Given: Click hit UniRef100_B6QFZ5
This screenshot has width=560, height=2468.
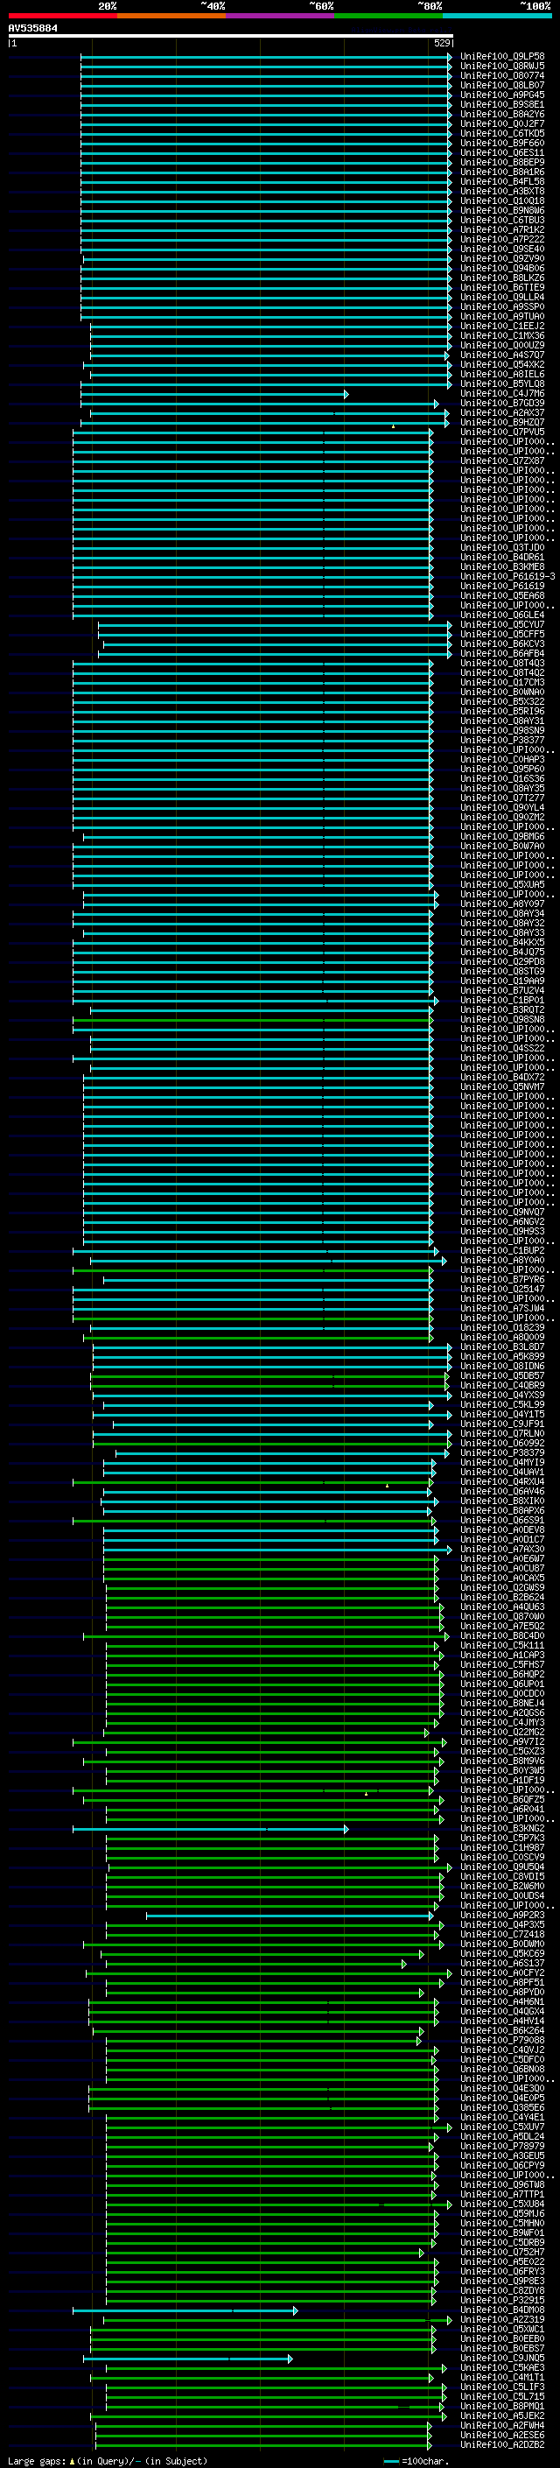Looking at the screenshot, I should point(502,1799).
